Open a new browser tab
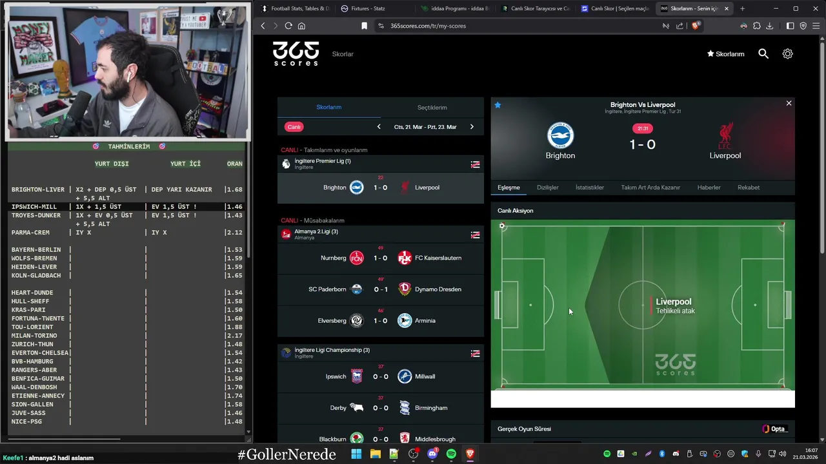This screenshot has width=826, height=464. click(x=742, y=8)
